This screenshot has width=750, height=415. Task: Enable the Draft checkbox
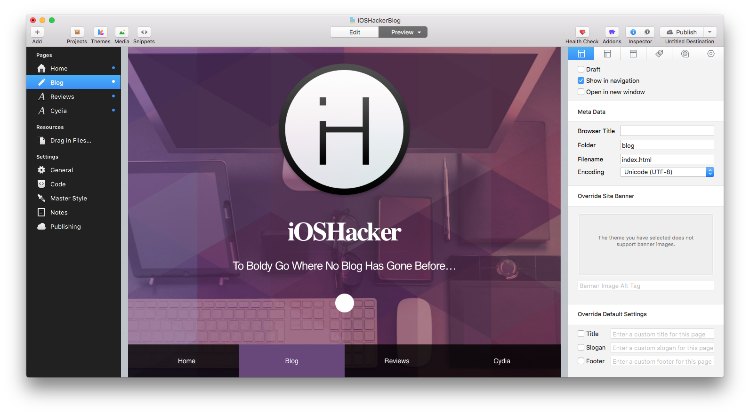click(581, 69)
